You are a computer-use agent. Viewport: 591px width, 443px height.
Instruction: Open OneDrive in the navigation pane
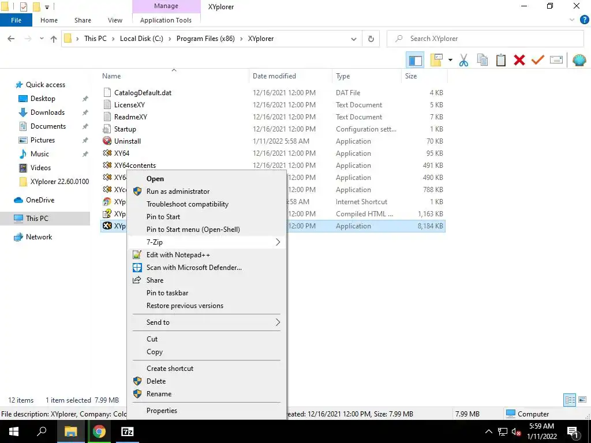click(x=40, y=200)
